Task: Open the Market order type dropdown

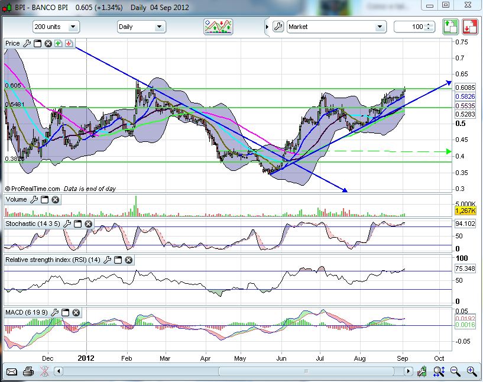Action: pyautogui.click(x=336, y=27)
